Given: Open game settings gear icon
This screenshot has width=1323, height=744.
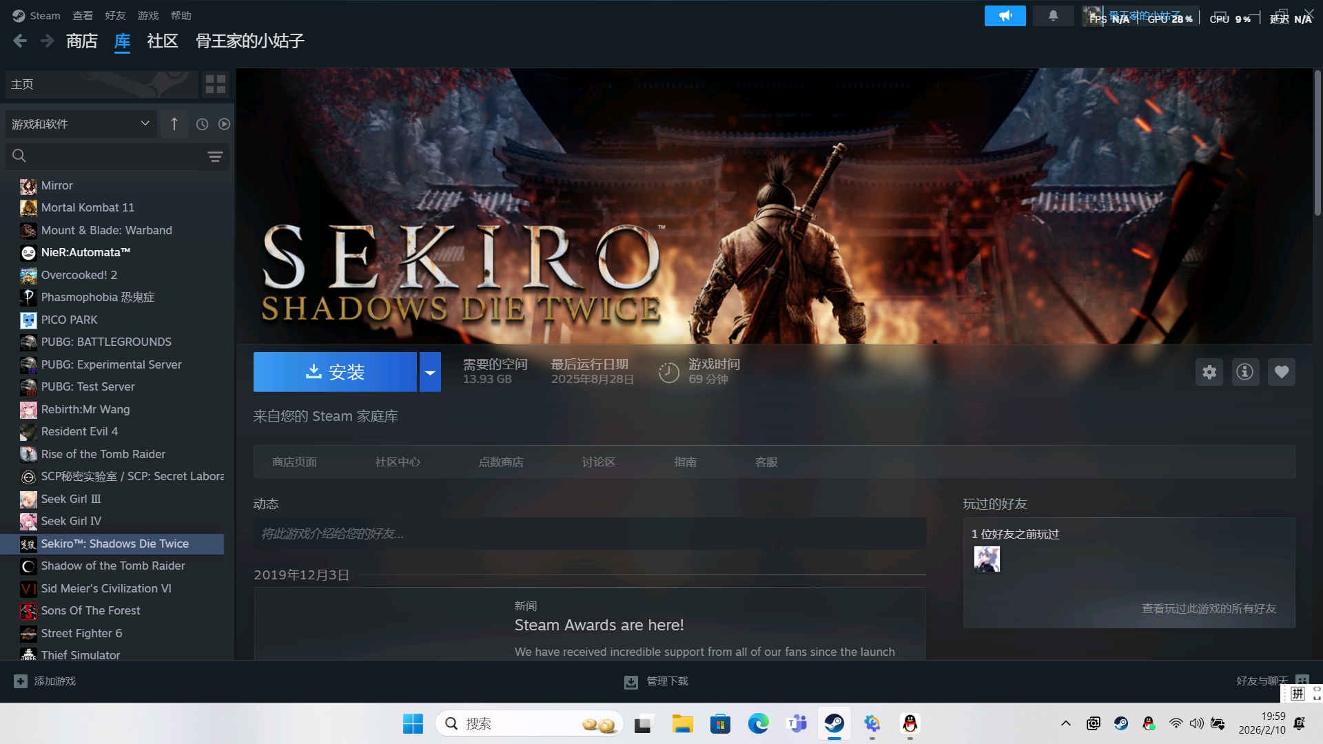Looking at the screenshot, I should point(1209,372).
